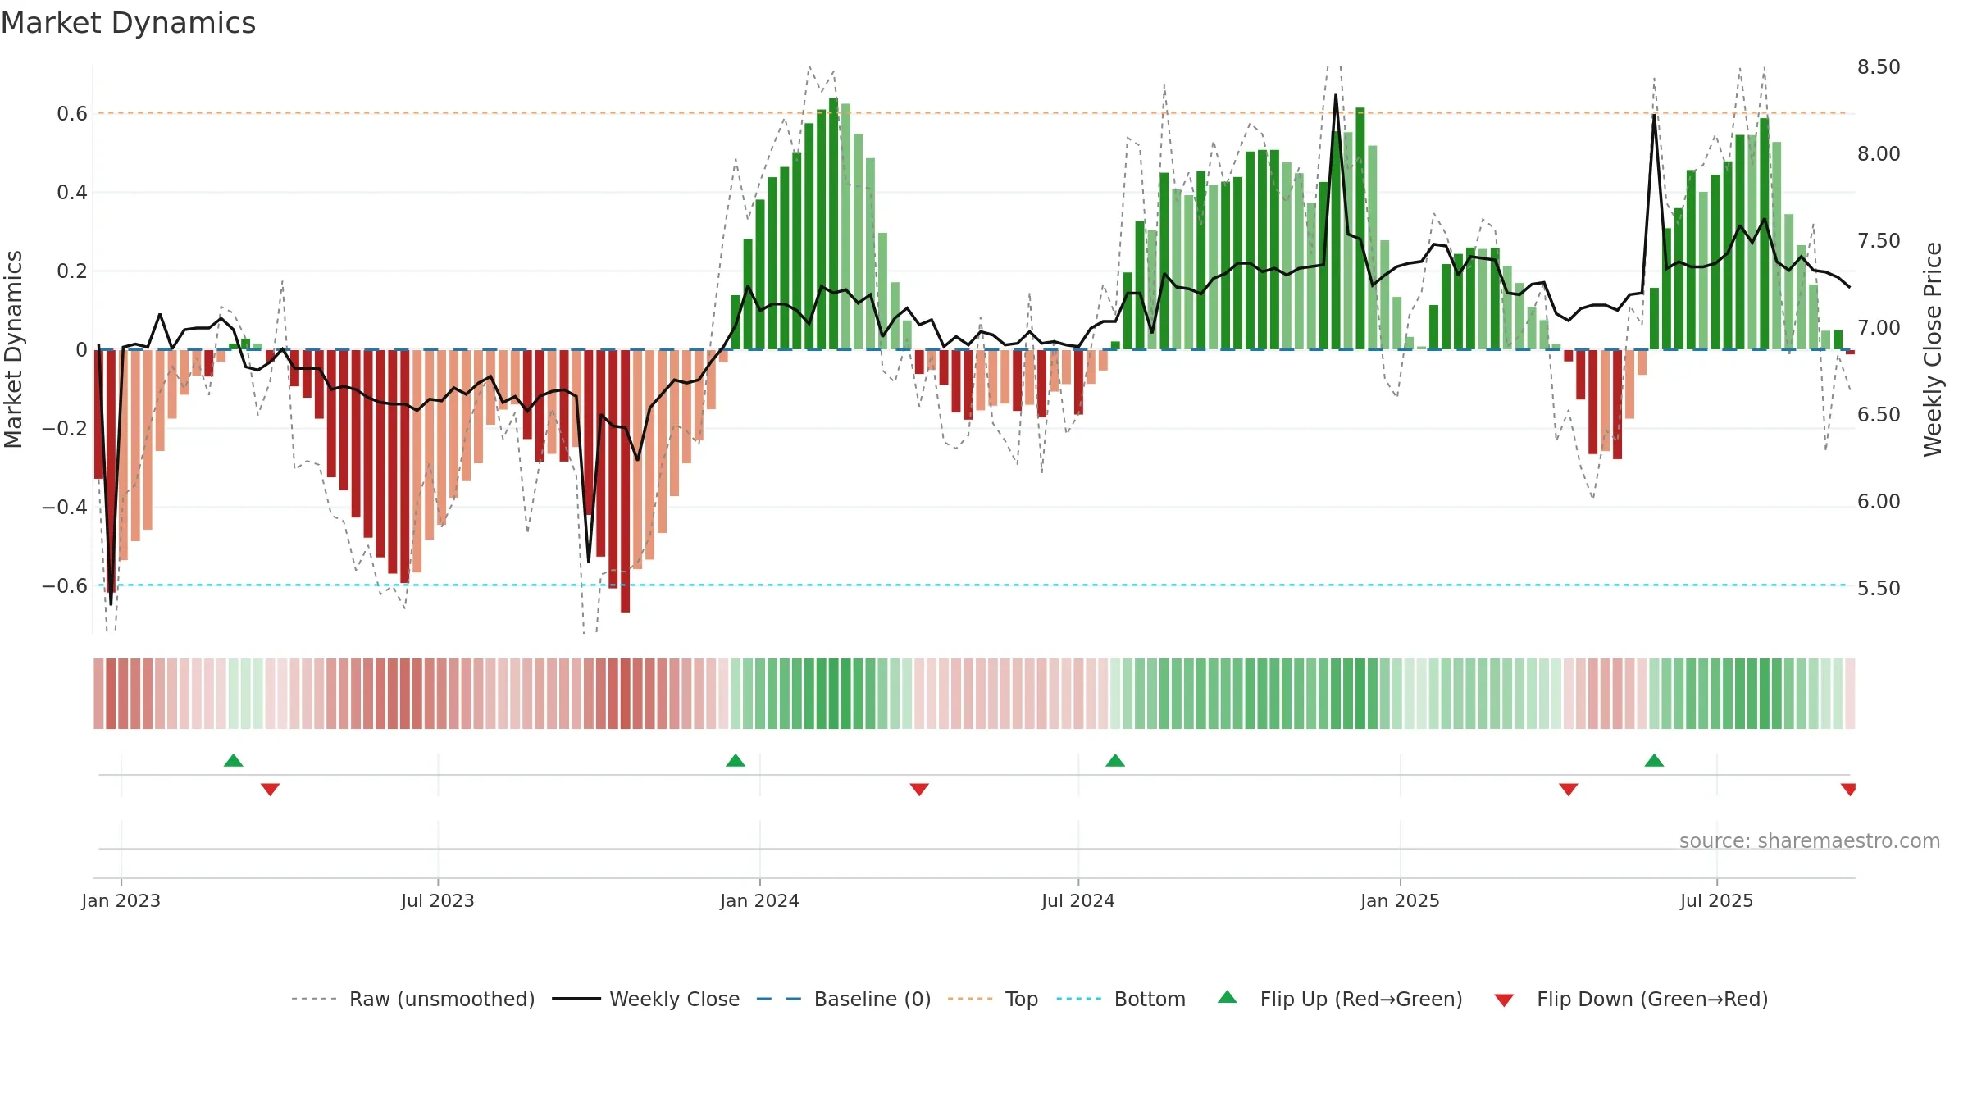The width and height of the screenshot is (1968, 1107).
Task: Click the 6.50 price axis value
Action: point(1879,415)
